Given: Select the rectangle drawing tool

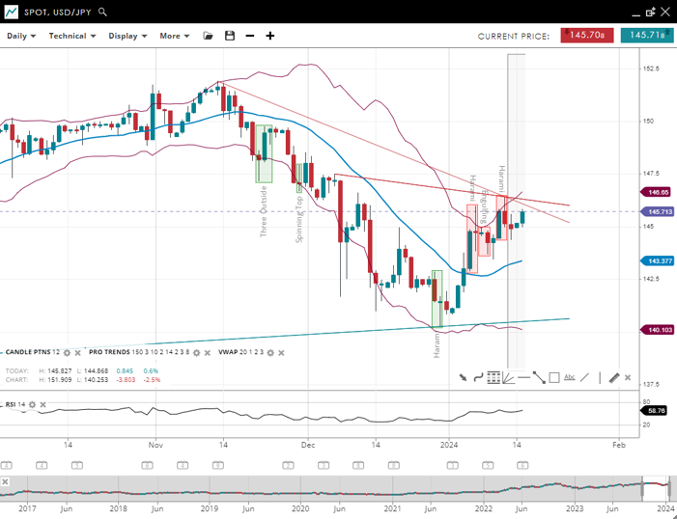Looking at the screenshot, I should (x=554, y=377).
